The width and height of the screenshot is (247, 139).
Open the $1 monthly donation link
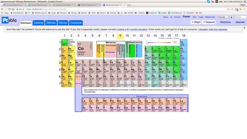(x=132, y=29)
